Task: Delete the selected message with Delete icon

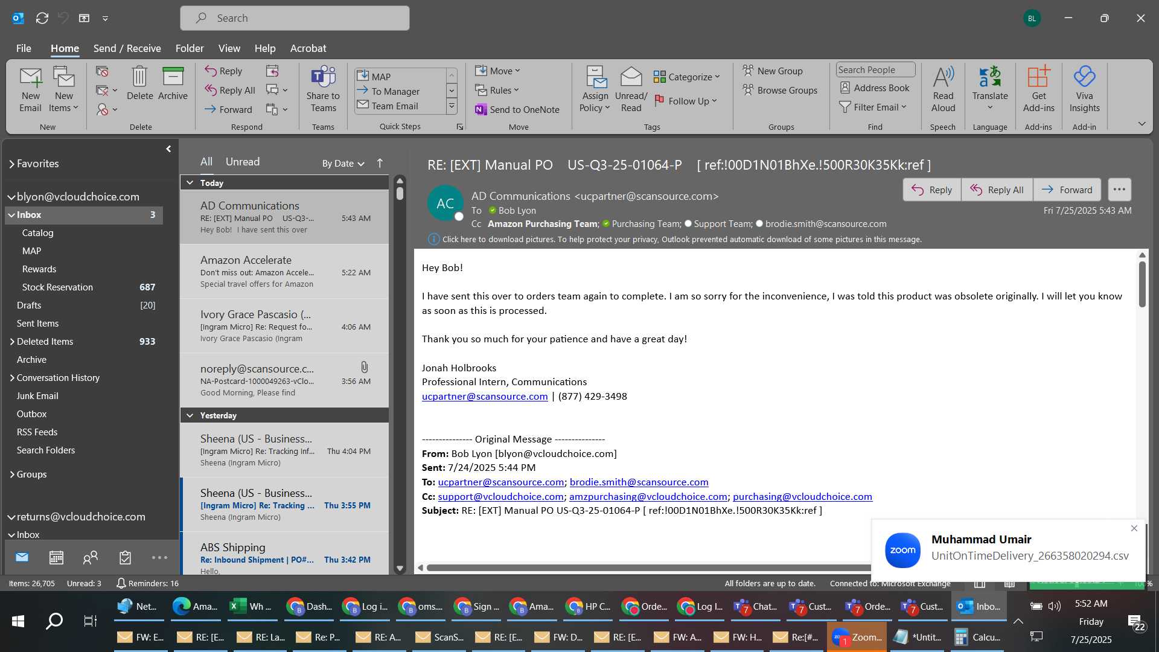Action: pyautogui.click(x=139, y=83)
